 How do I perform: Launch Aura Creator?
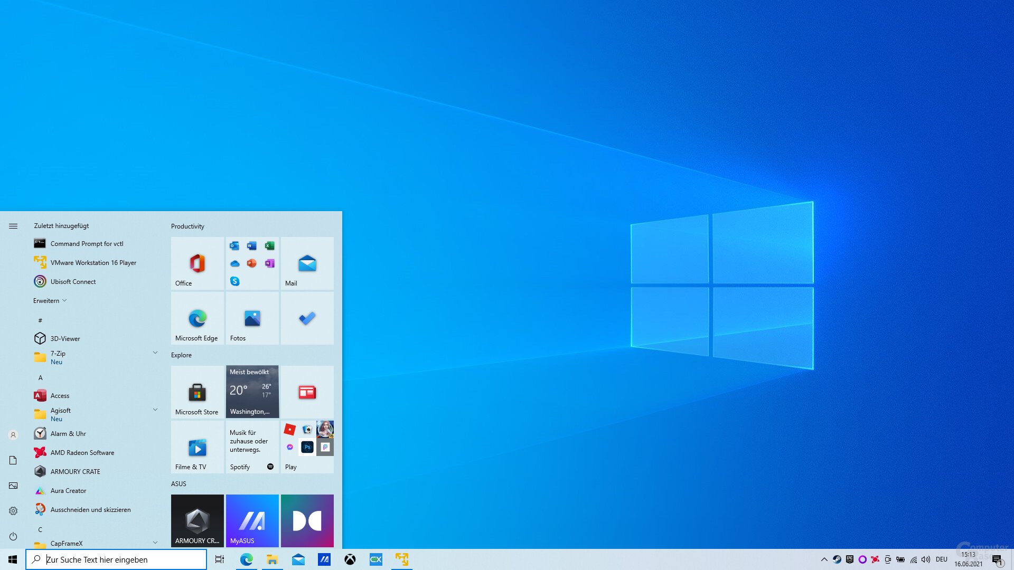click(x=95, y=490)
